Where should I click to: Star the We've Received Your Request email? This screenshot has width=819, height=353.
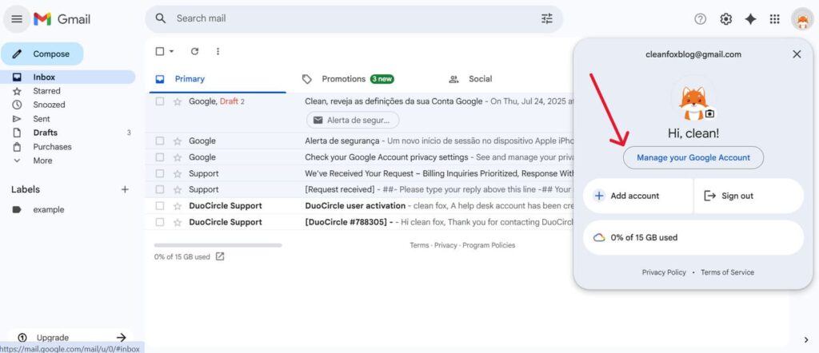(x=177, y=173)
